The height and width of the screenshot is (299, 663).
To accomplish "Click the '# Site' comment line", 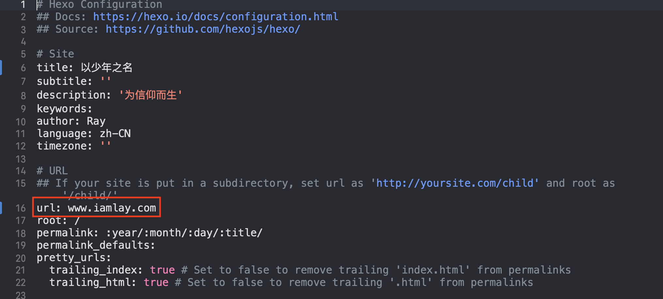I will click(x=56, y=54).
